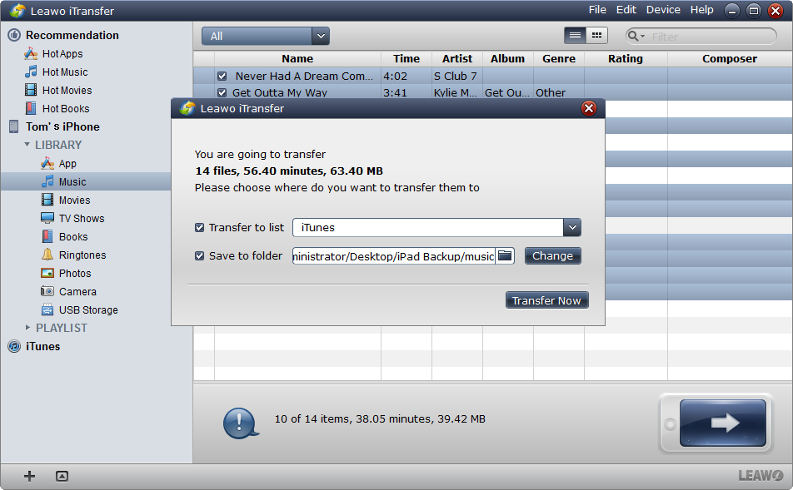This screenshot has height=490, width=793.
Task: Open the Movies library icon
Action: coord(47,200)
